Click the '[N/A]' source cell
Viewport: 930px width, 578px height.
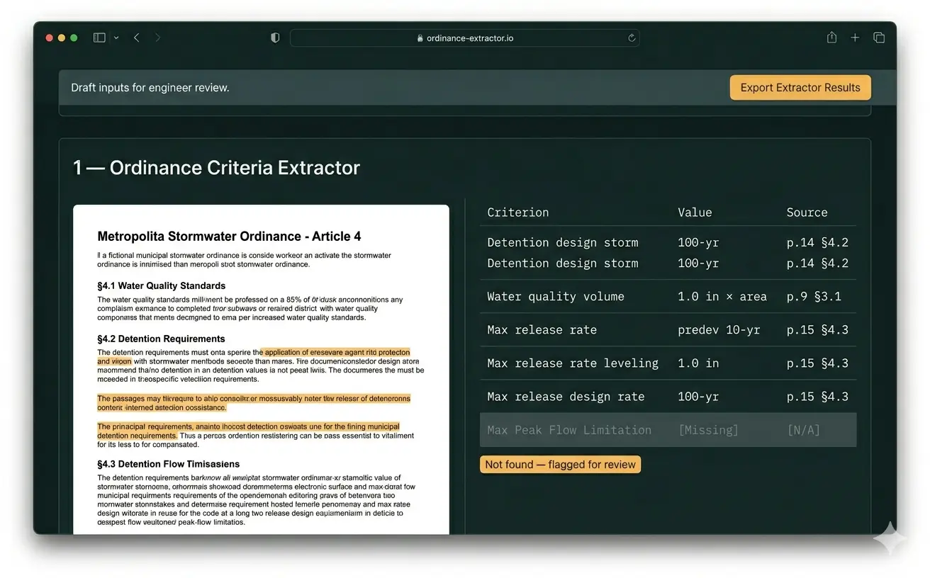[803, 430]
